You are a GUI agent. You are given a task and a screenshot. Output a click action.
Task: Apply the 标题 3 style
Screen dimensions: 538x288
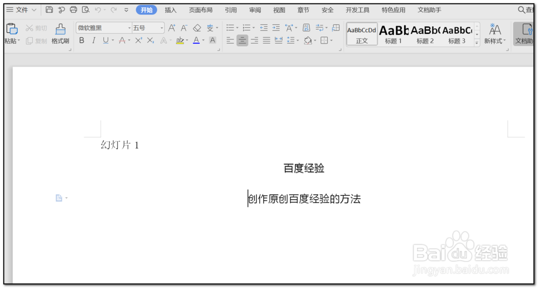(457, 34)
